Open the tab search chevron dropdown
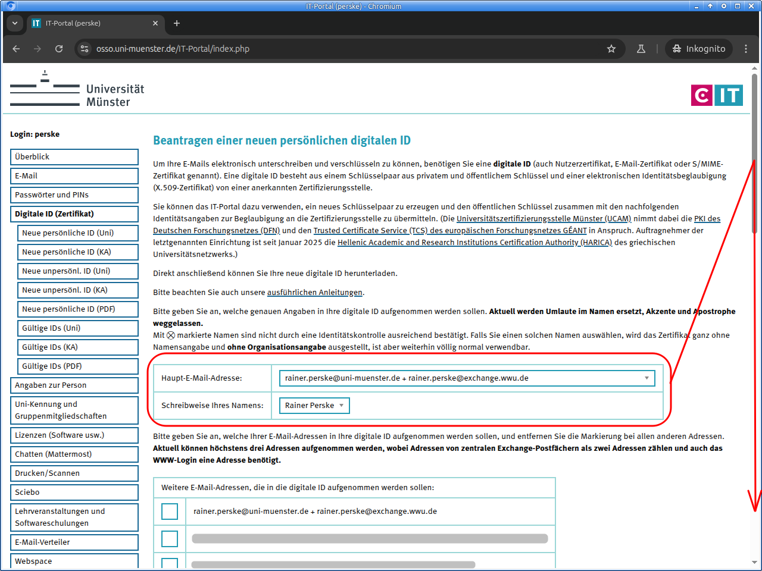This screenshot has width=762, height=571. [15, 23]
